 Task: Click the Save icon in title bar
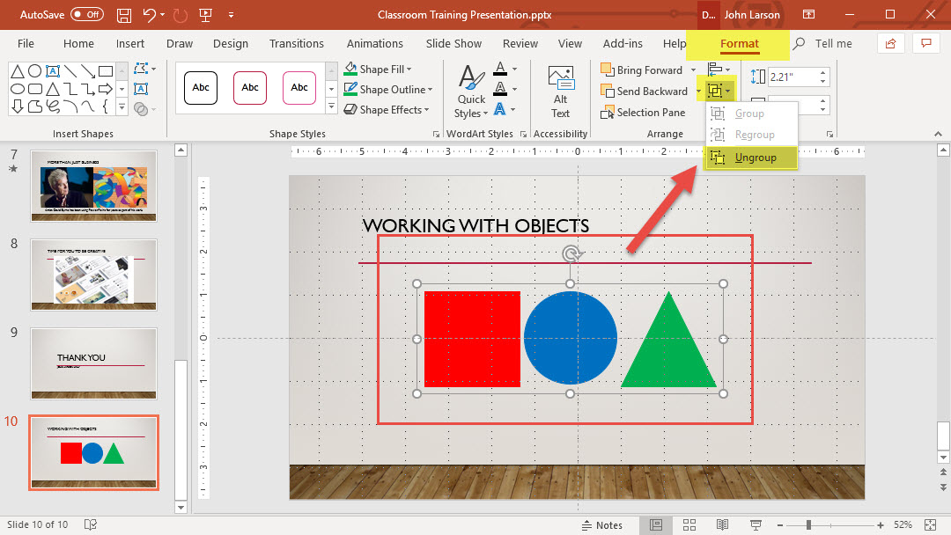coord(124,15)
